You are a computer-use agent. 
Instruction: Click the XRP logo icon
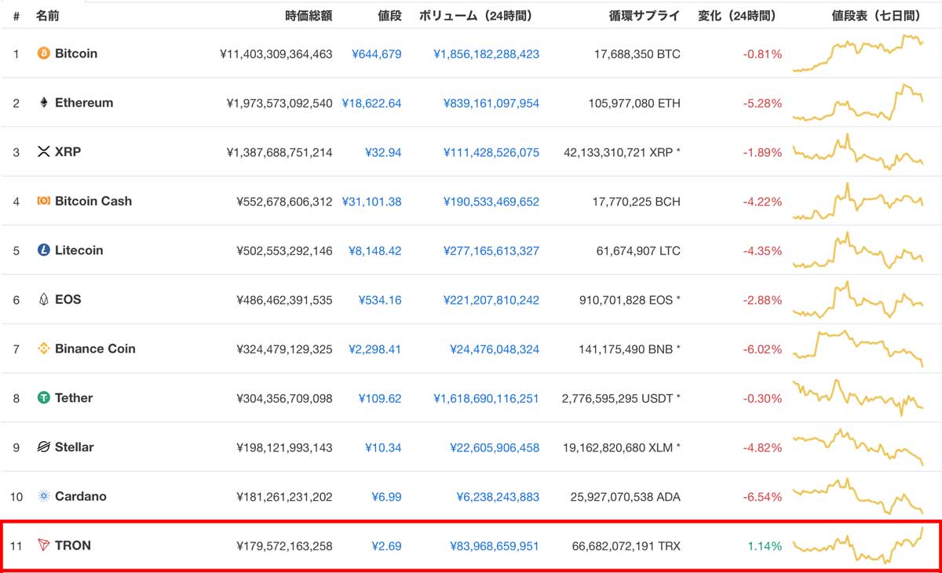point(44,152)
